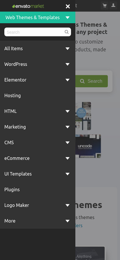The height and width of the screenshot is (260, 120).
Task: Open the Plugins menu item
Action: [x=12, y=190]
